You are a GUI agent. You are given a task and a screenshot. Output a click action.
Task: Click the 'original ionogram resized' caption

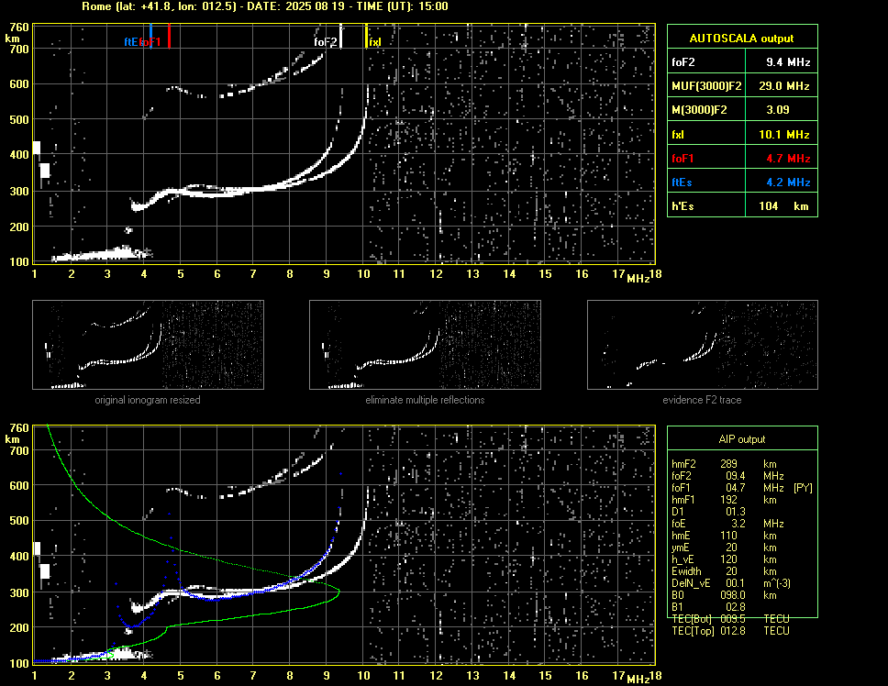pos(148,400)
